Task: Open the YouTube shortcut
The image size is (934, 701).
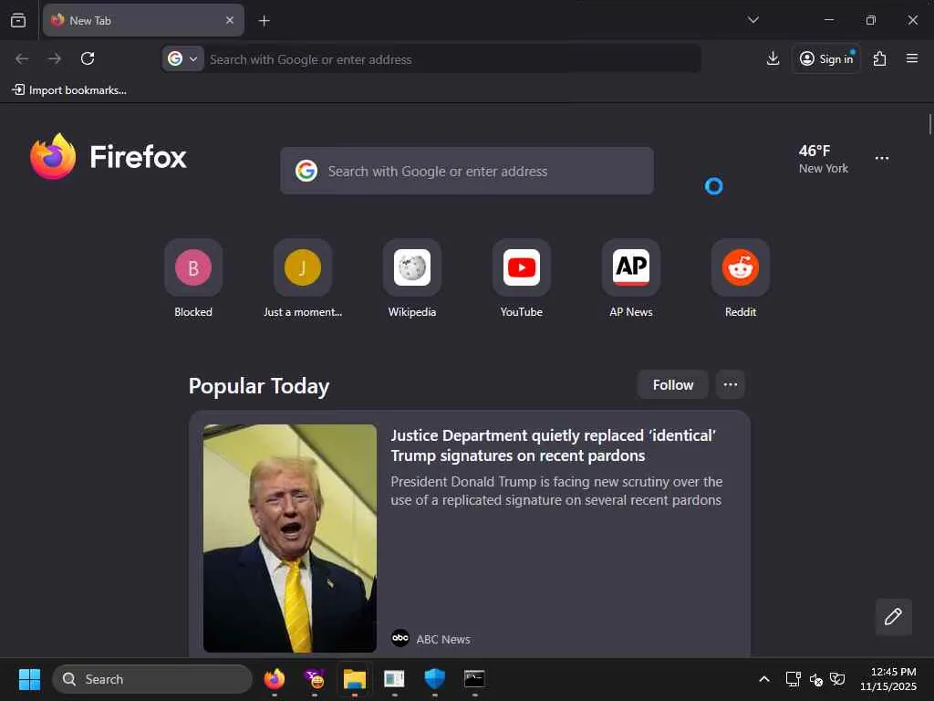Action: (521, 278)
